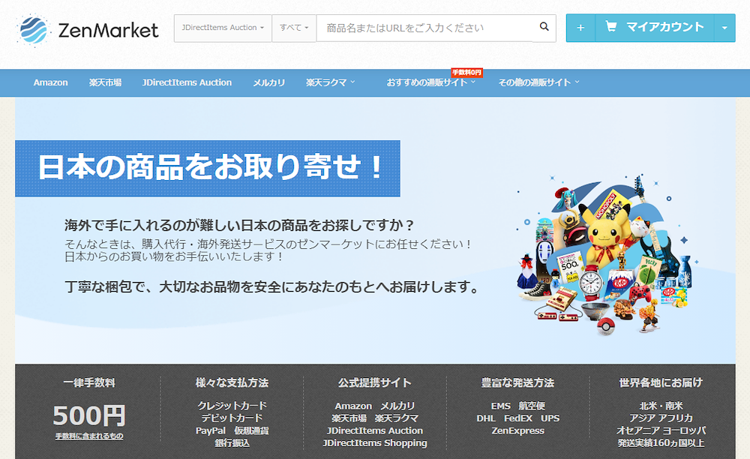Screen dimensions: 750x459
Task: Click 発送実績160ヵ国以上 text
Action: click(x=661, y=442)
